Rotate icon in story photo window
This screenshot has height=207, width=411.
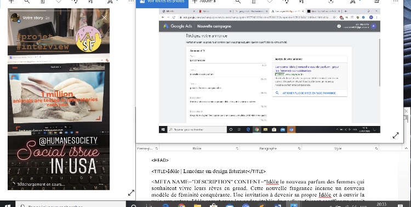click(x=75, y=2)
